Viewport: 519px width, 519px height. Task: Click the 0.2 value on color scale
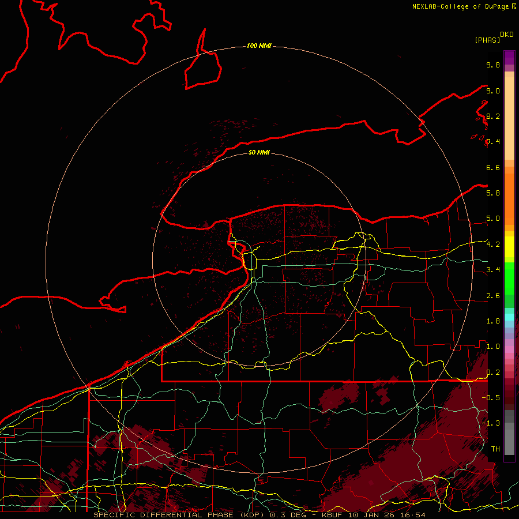coord(493,373)
